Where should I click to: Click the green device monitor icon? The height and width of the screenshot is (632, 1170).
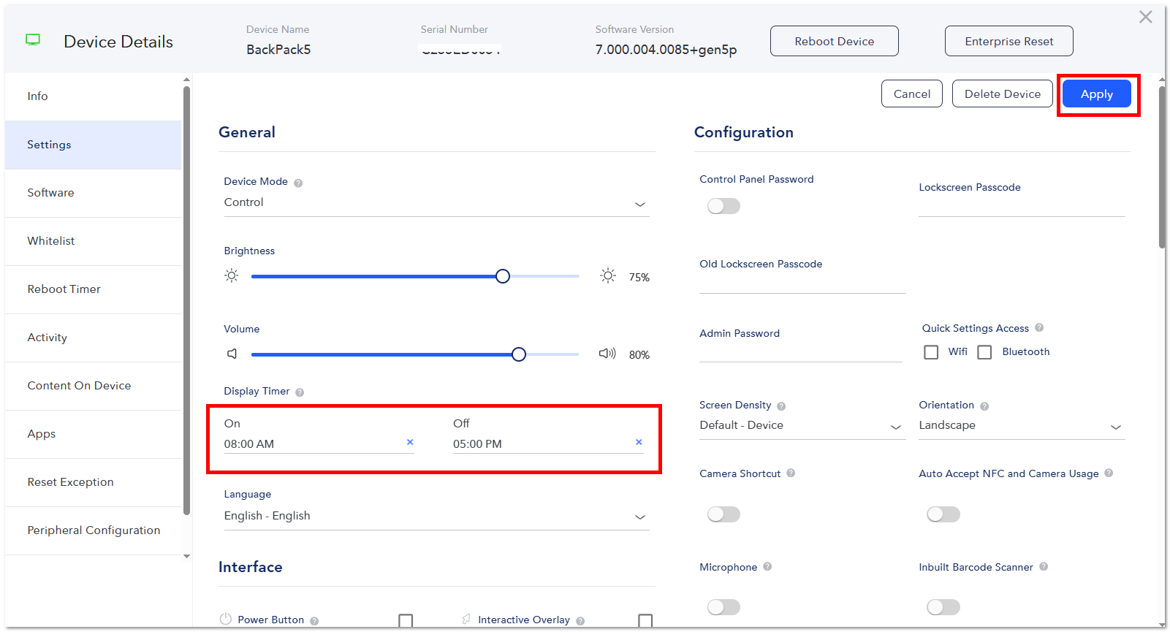click(x=33, y=39)
